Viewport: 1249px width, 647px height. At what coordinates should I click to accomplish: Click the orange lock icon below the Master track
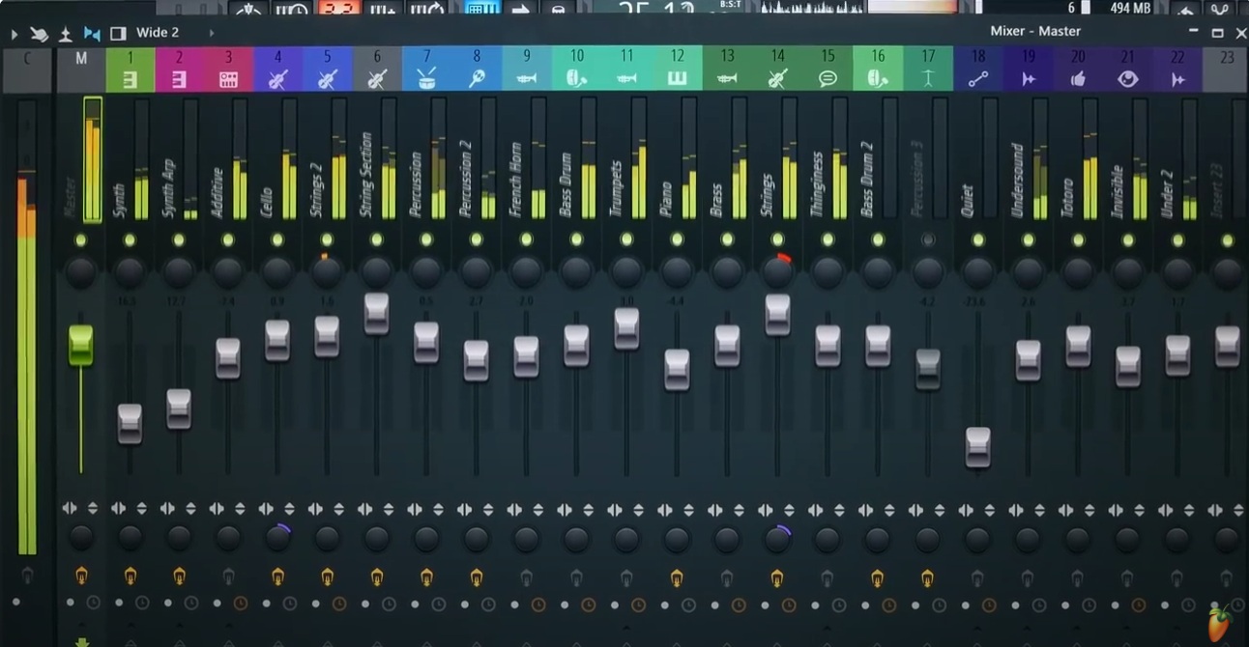(81, 577)
